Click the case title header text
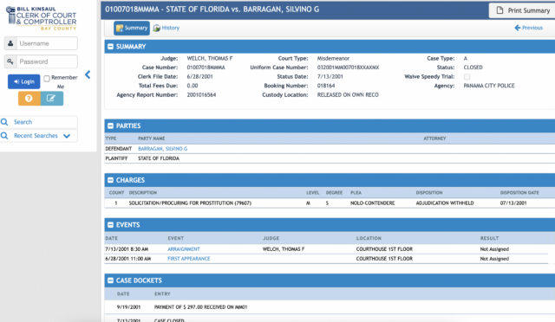 [212, 10]
